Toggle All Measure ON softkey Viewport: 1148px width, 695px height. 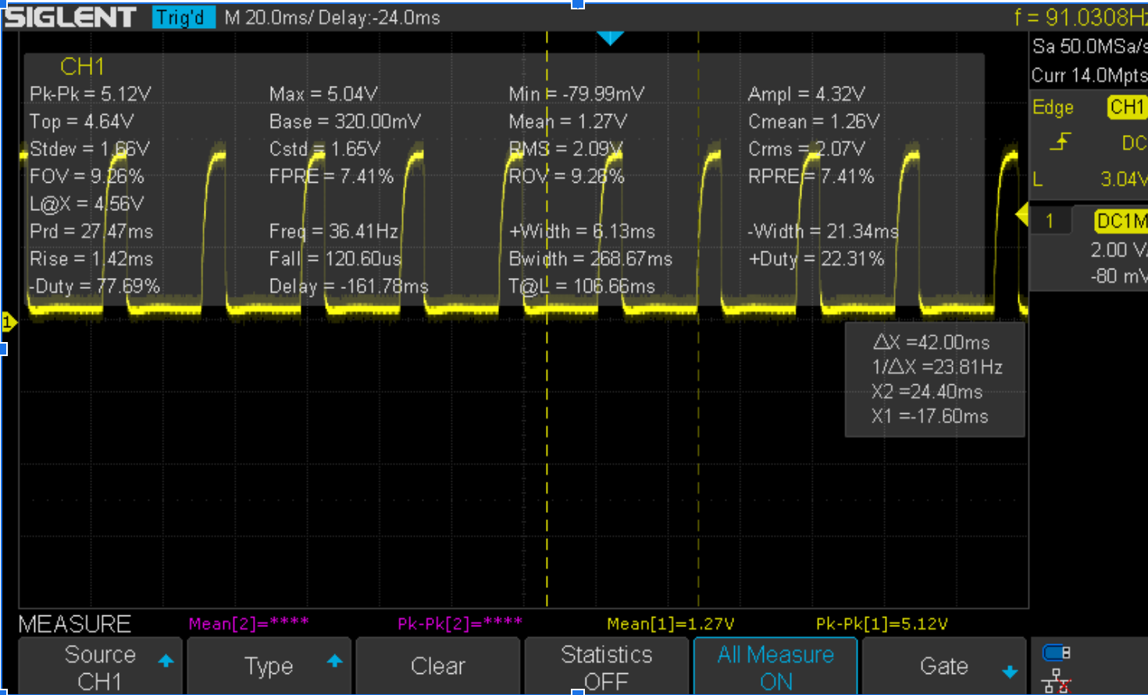[x=775, y=666]
